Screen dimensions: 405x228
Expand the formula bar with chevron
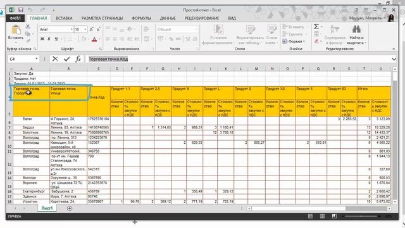pos(394,59)
